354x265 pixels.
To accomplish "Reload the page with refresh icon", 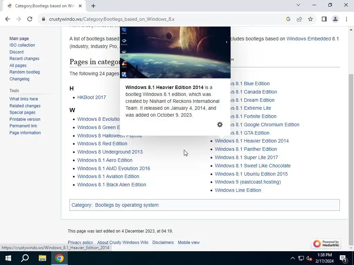I will tap(30, 19).
